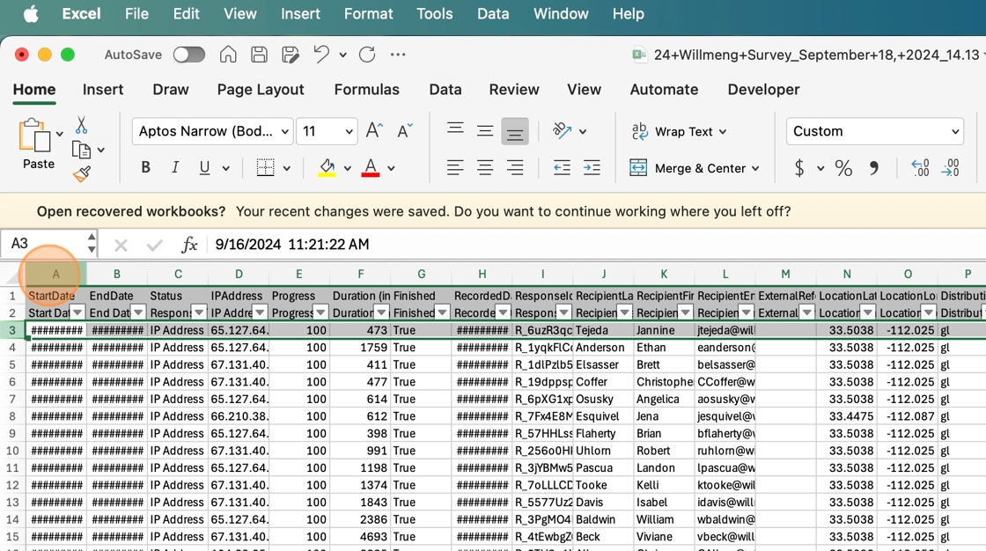Toggle Center horizontal alignment
Screen dimensions: 986x551
[485, 168]
